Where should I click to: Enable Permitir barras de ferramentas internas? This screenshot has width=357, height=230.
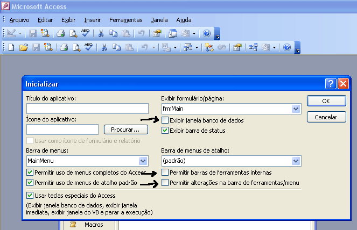pos(165,172)
